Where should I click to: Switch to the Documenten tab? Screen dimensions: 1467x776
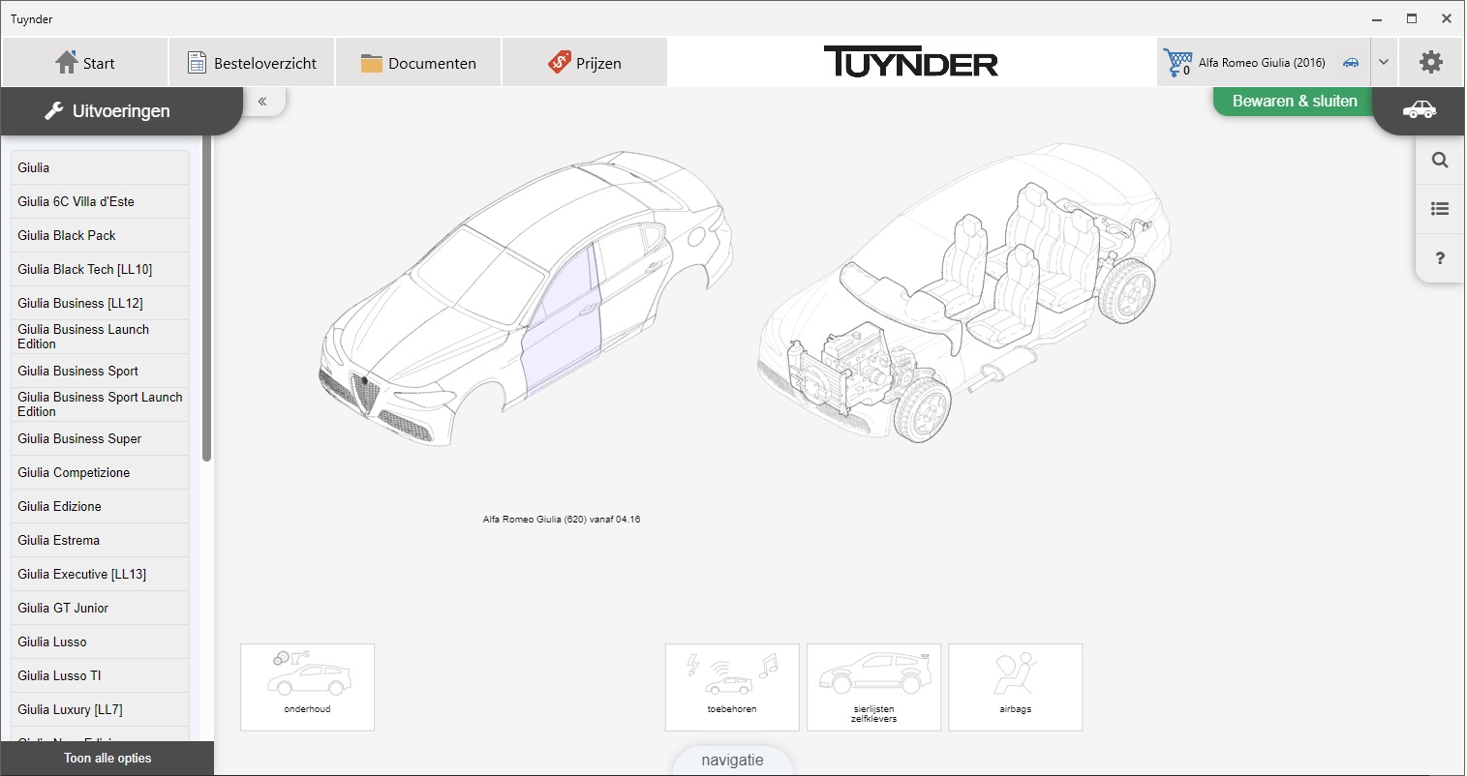(418, 63)
